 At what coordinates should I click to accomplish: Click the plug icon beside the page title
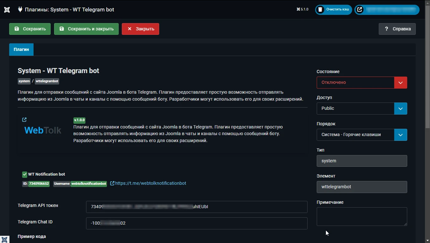point(20,9)
